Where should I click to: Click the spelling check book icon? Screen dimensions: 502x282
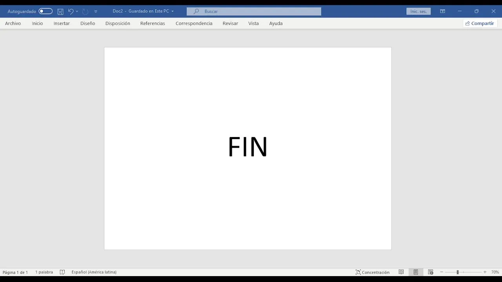coord(62,272)
